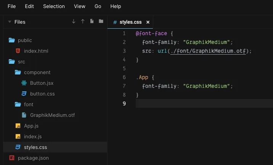This screenshot has width=273, height=165.
Task: Open the Selection menu
Action: coord(54,6)
